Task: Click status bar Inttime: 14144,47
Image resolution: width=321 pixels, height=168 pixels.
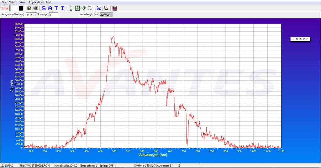Action: [145, 166]
